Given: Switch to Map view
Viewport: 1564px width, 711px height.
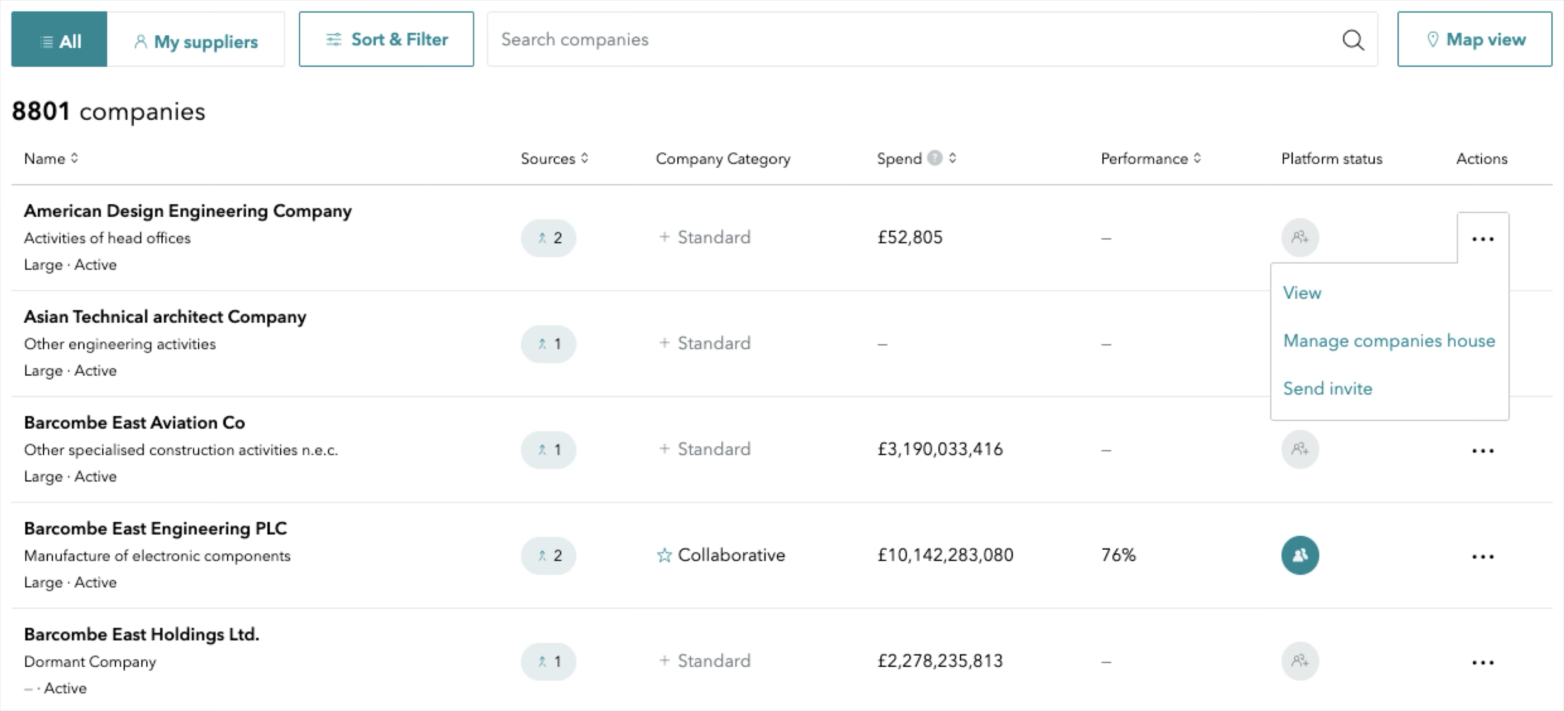Looking at the screenshot, I should [1475, 39].
